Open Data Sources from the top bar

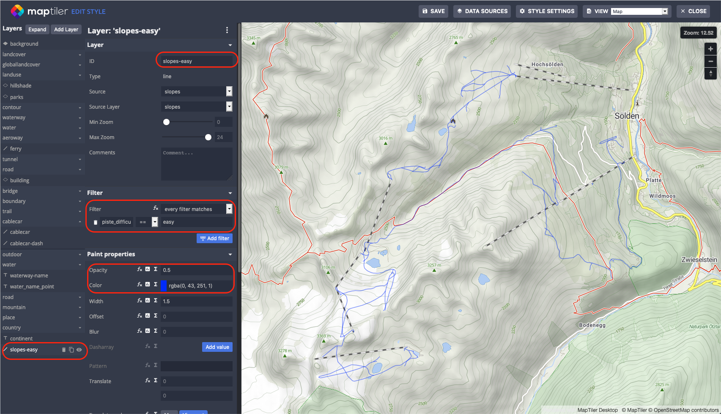tap(482, 11)
